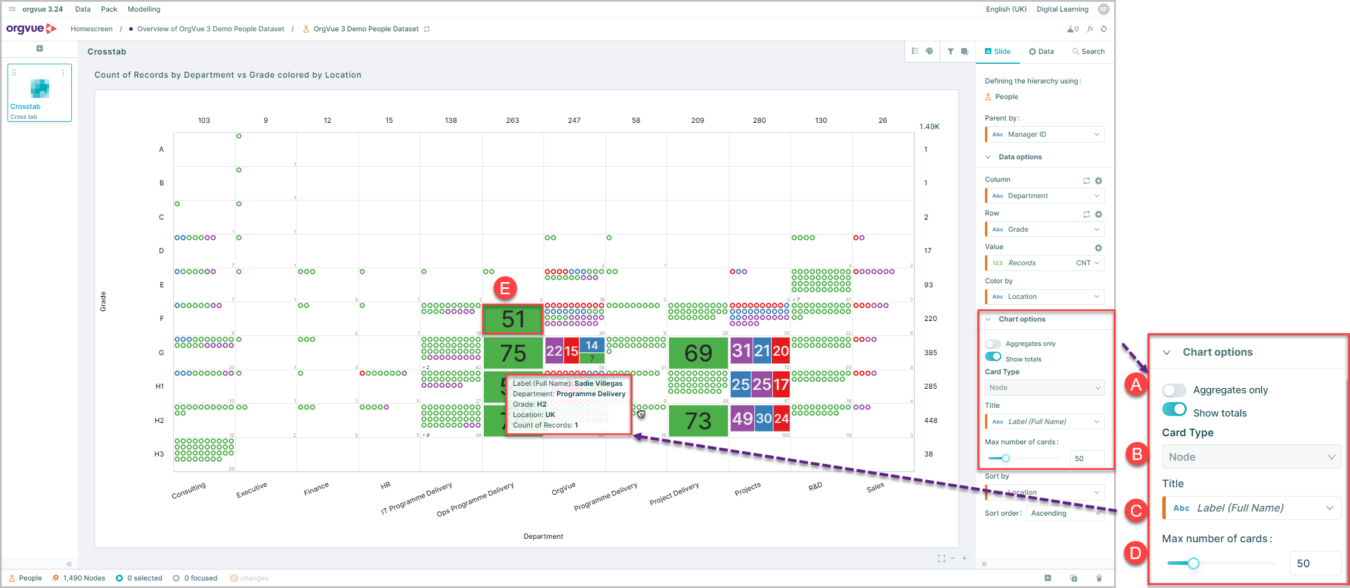Zoom out the chart with minus icon

click(953, 558)
